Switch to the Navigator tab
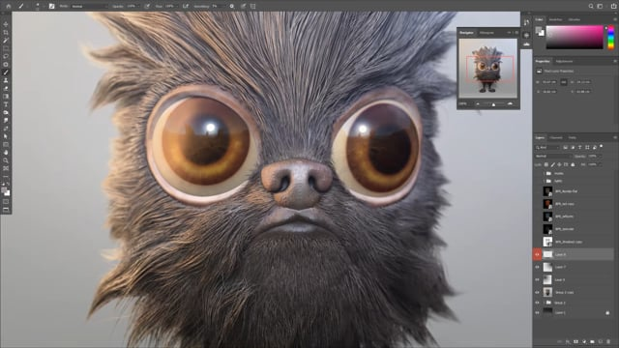 466,33
